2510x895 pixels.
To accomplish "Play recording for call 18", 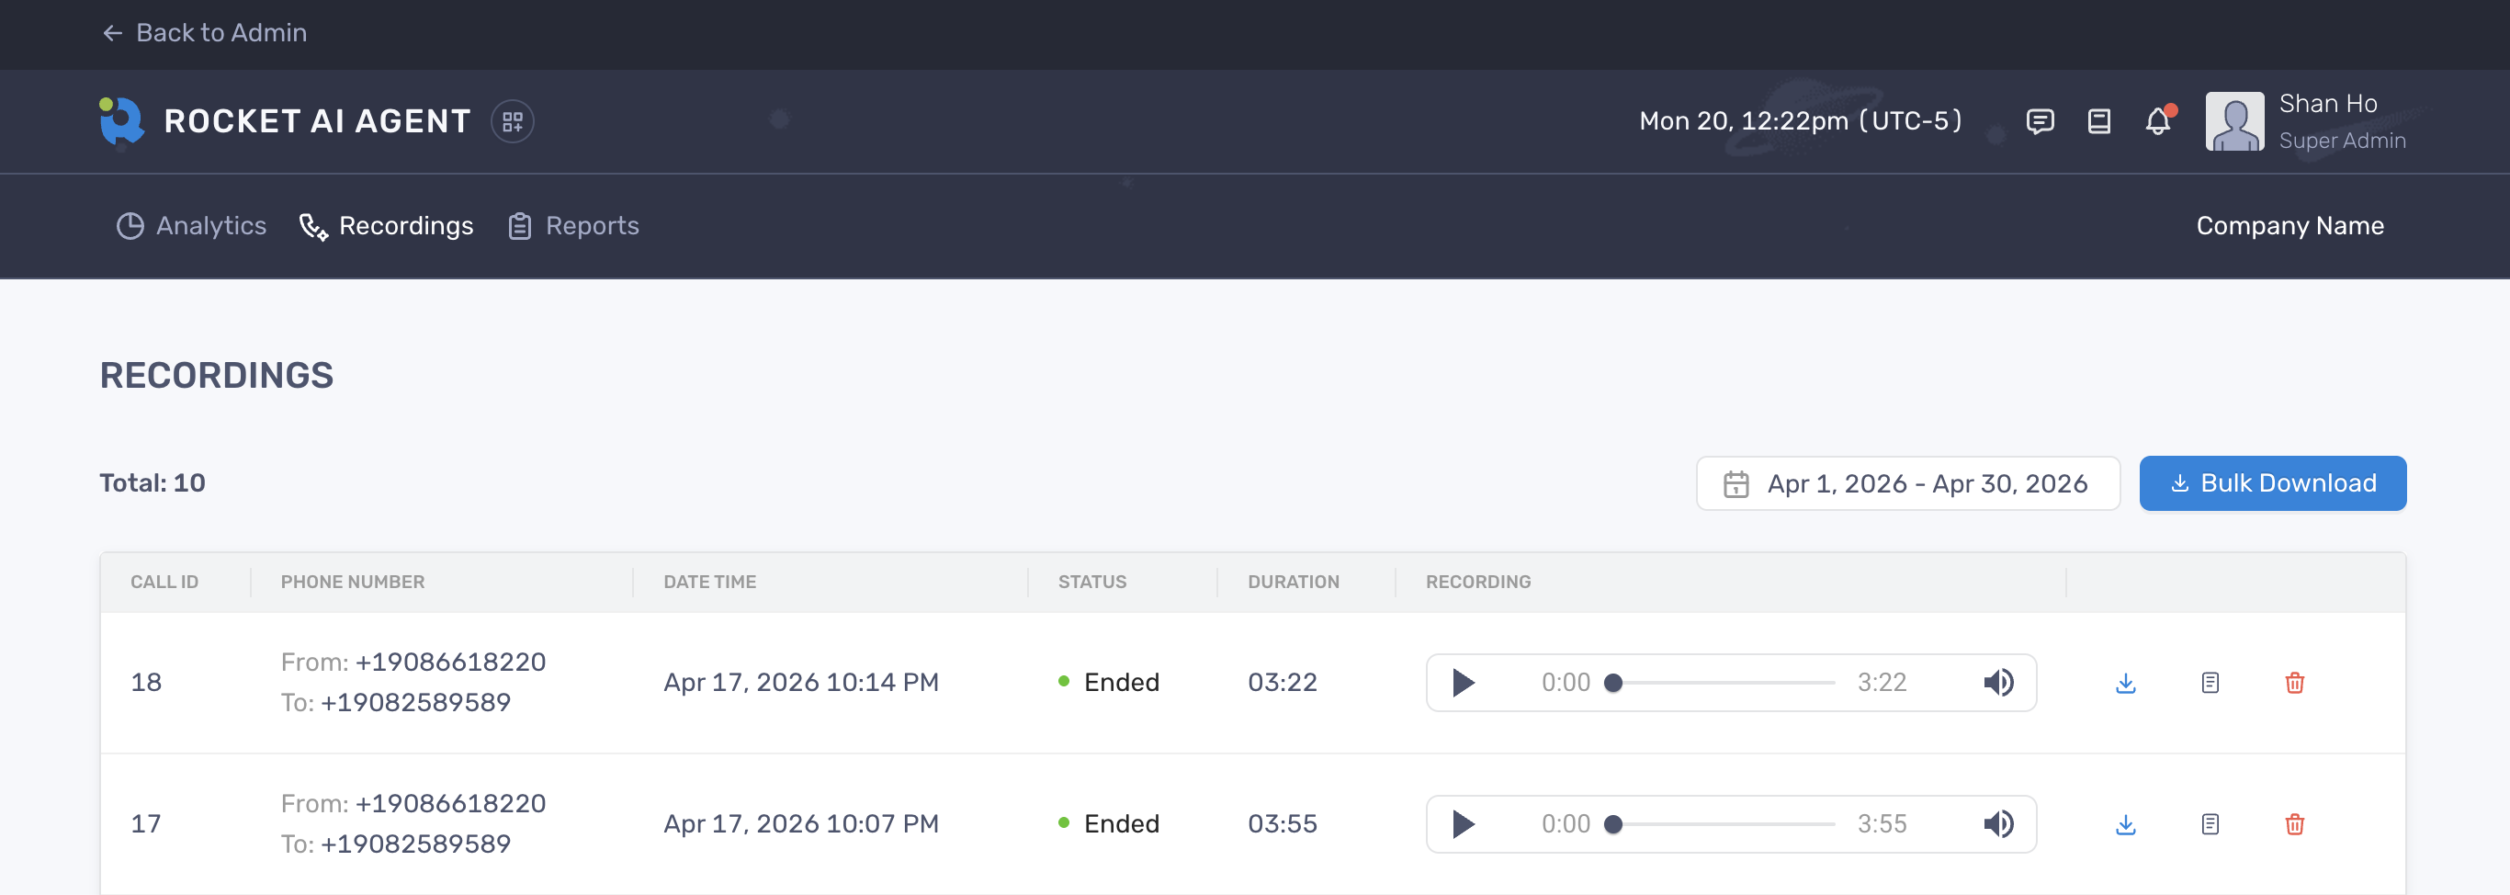I will click(x=1463, y=683).
